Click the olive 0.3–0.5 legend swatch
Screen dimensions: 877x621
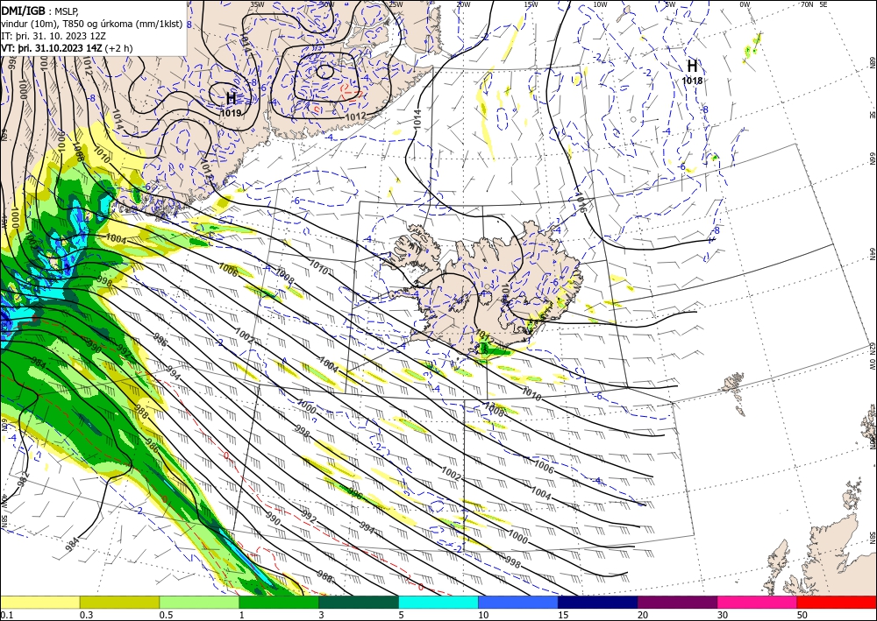(x=119, y=602)
